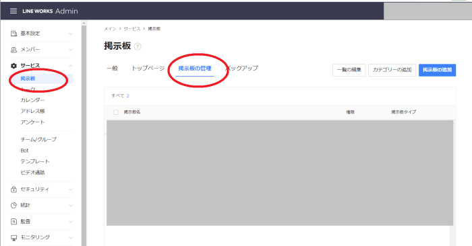The height and width of the screenshot is (246, 472).
Task: Click the サービス breadcrumb link
Action: 132,29
